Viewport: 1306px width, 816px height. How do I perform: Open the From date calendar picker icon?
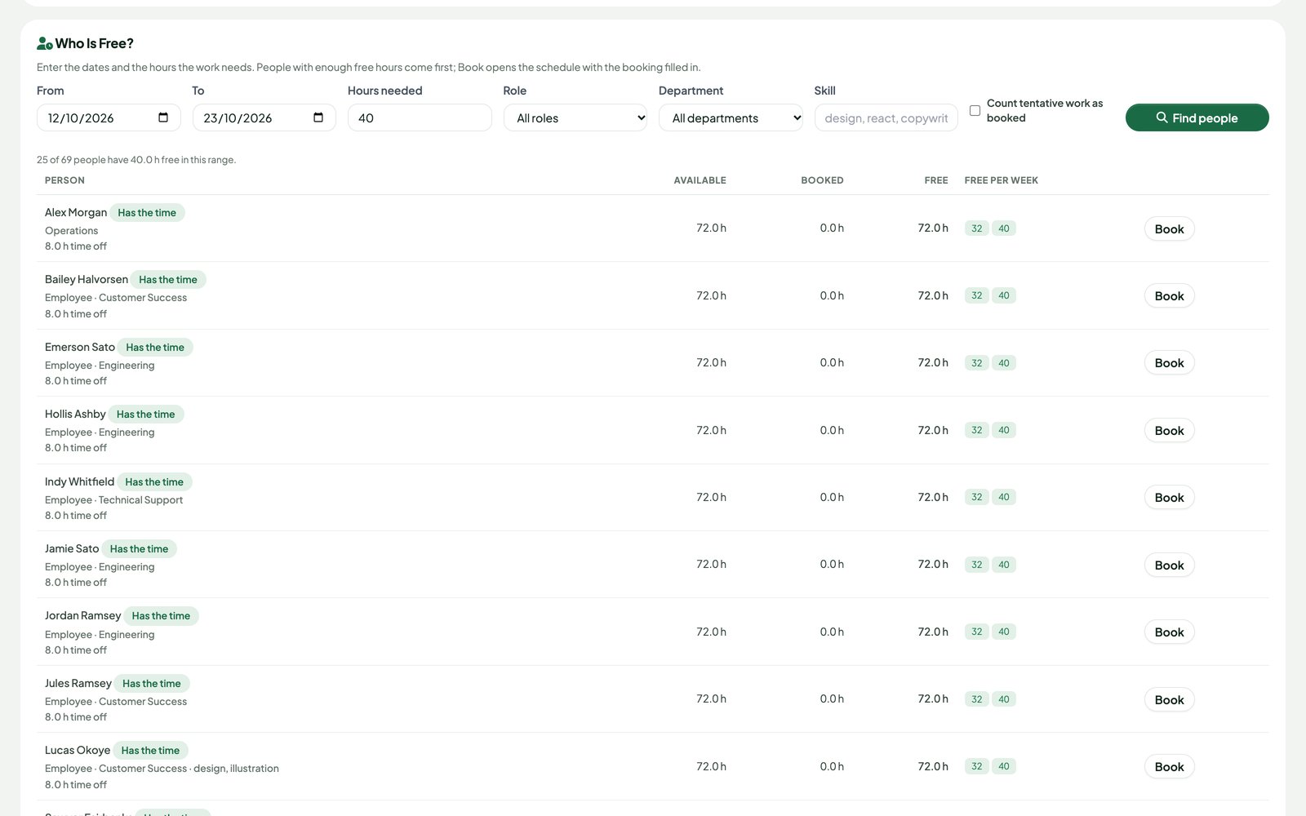pyautogui.click(x=163, y=118)
